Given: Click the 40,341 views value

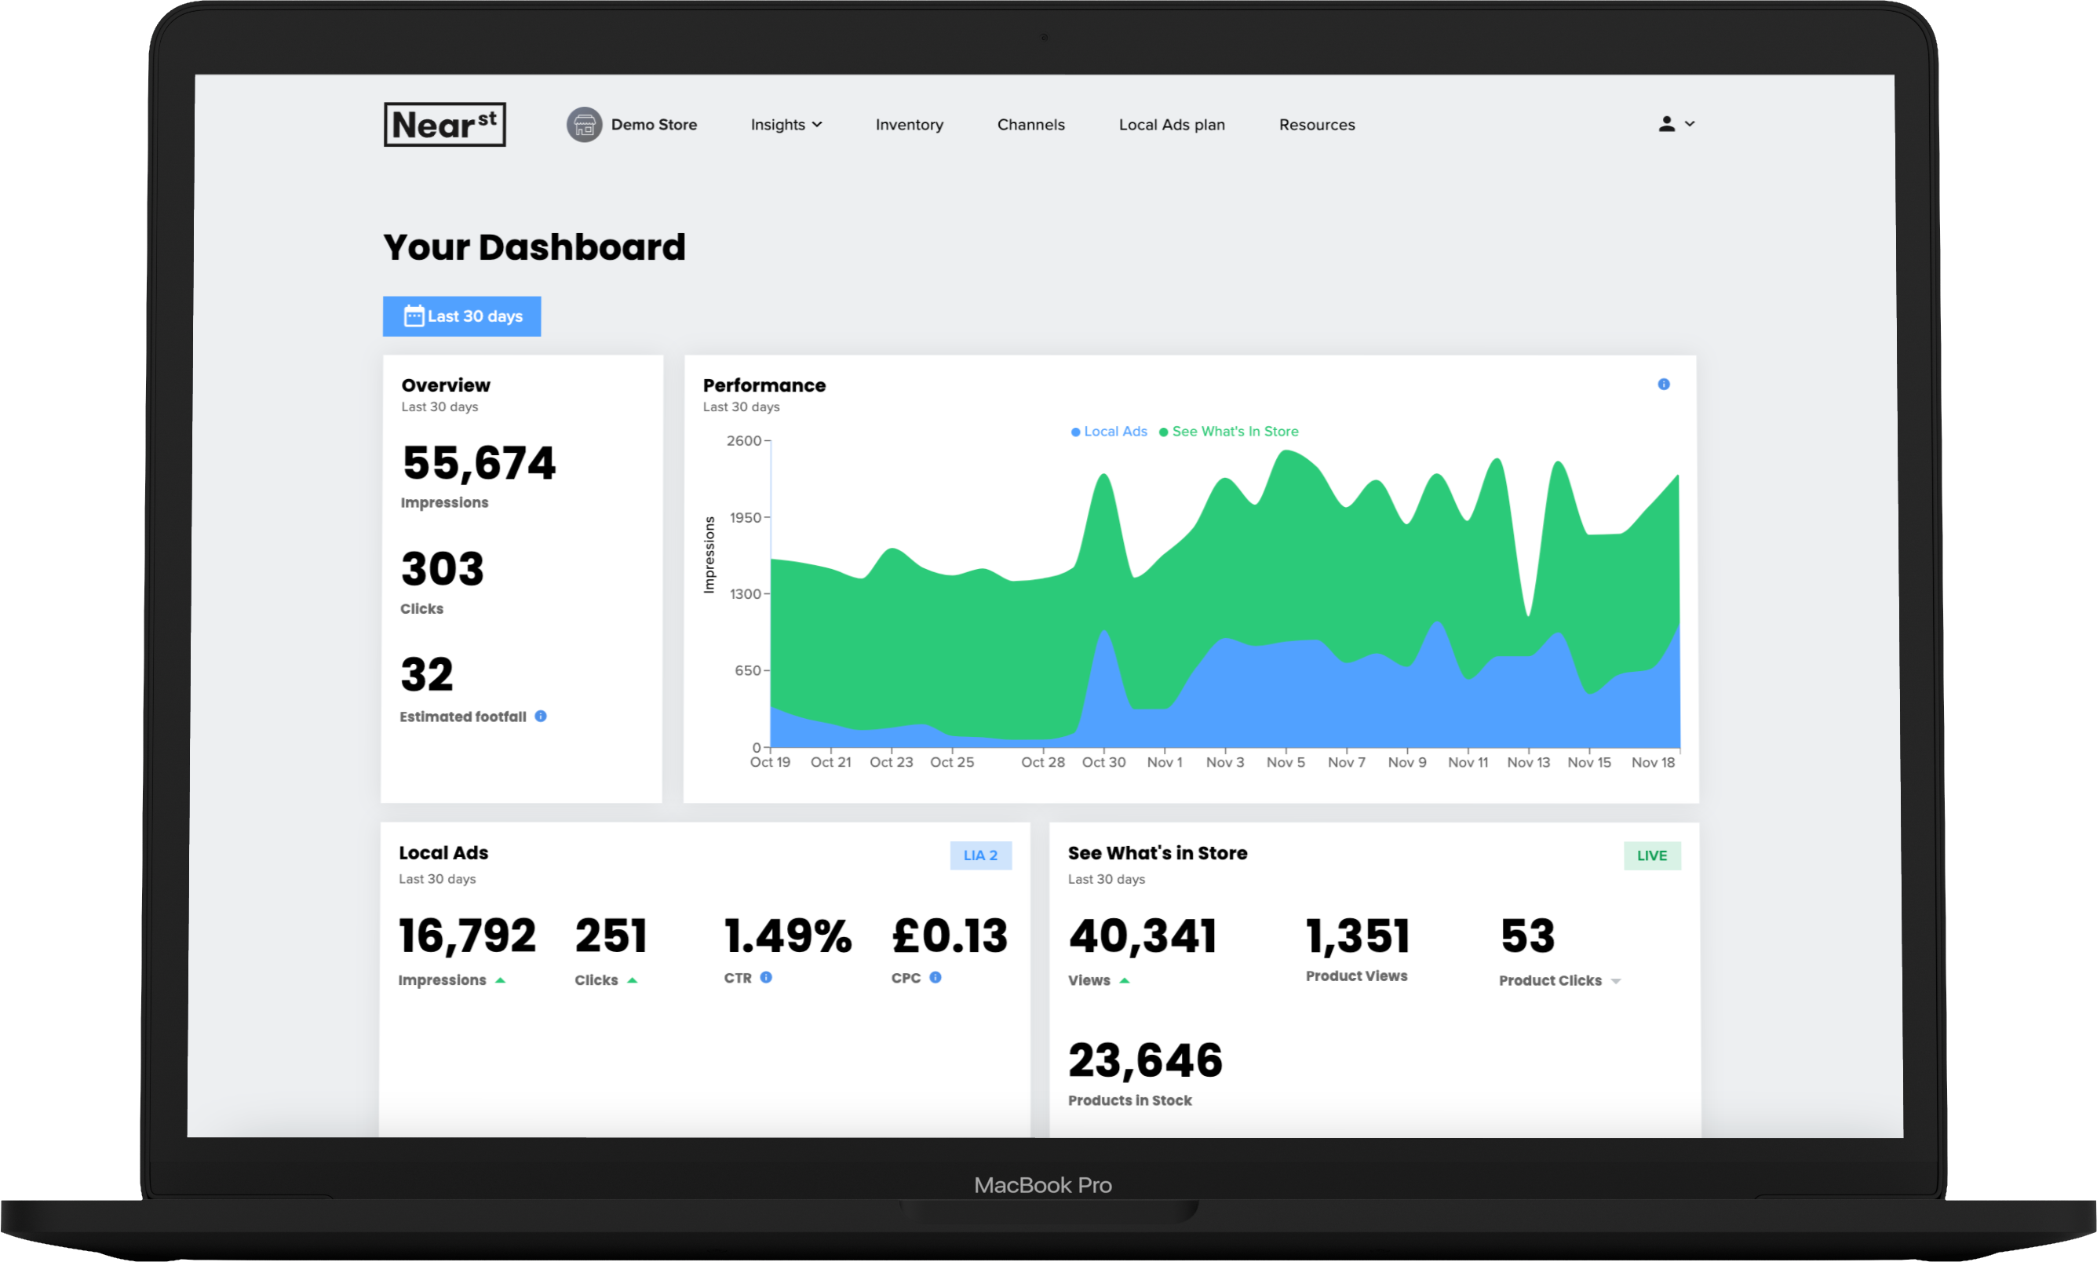Looking at the screenshot, I should 1143,936.
